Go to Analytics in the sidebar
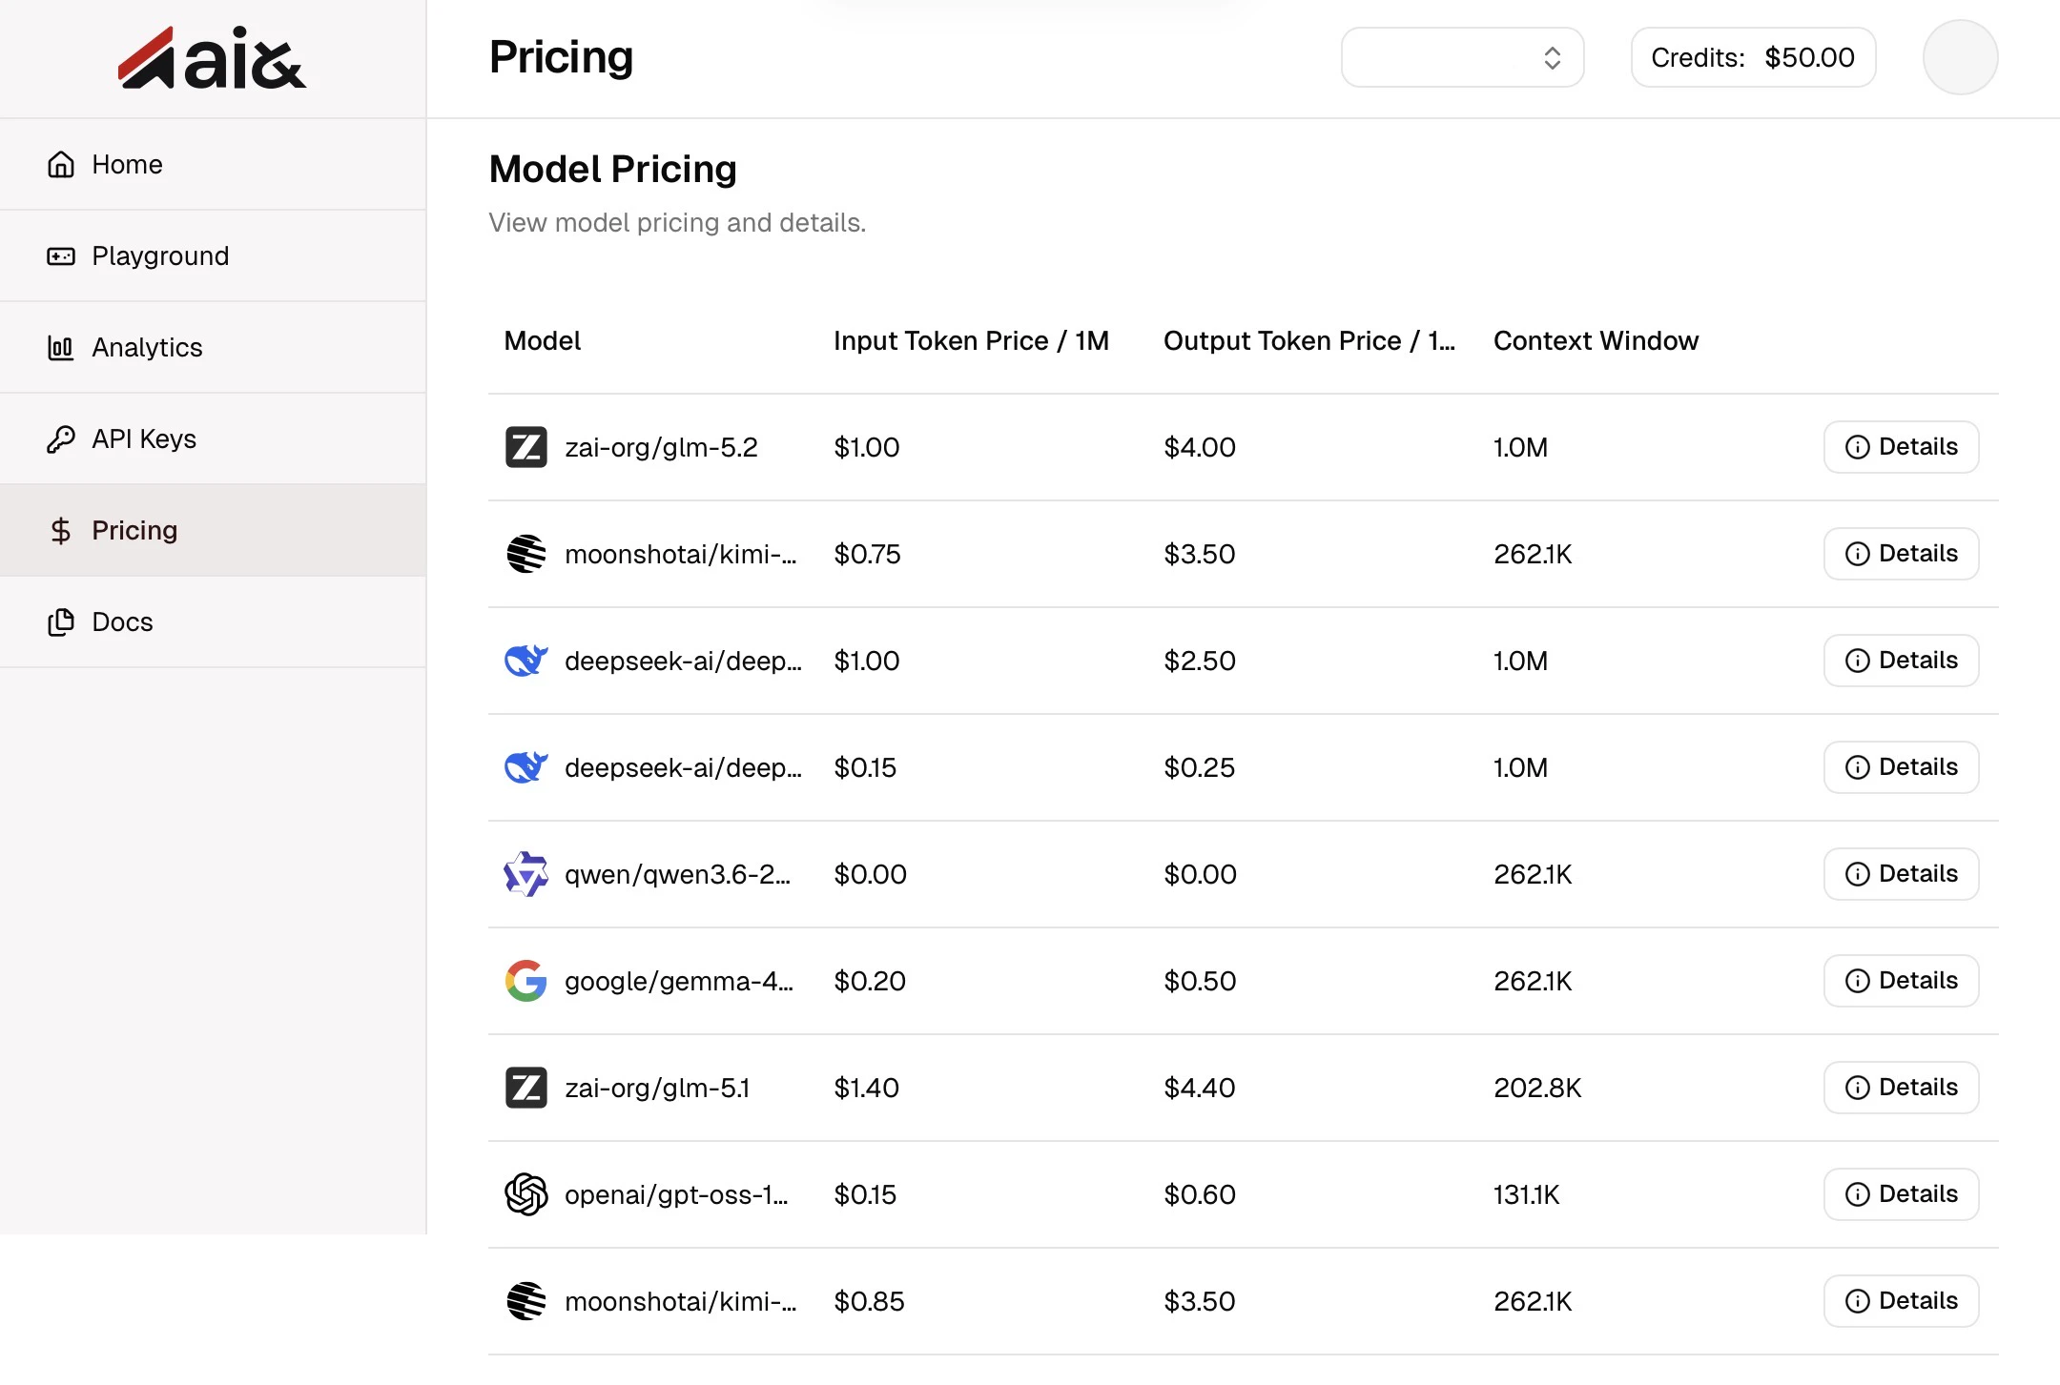The height and width of the screenshot is (1385, 2060). [213, 347]
